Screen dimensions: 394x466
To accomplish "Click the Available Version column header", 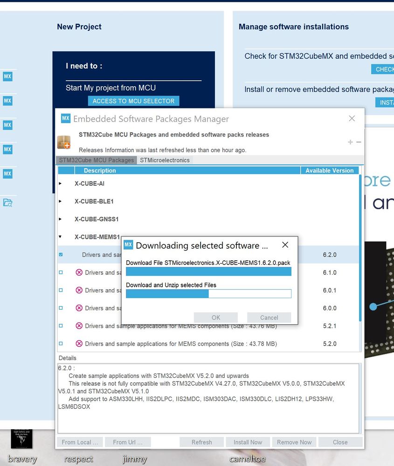I will coord(330,170).
